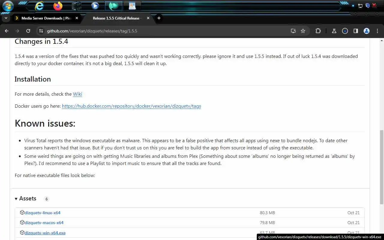Launch Firefox from the taskbar
384x240 pixels.
58,6
